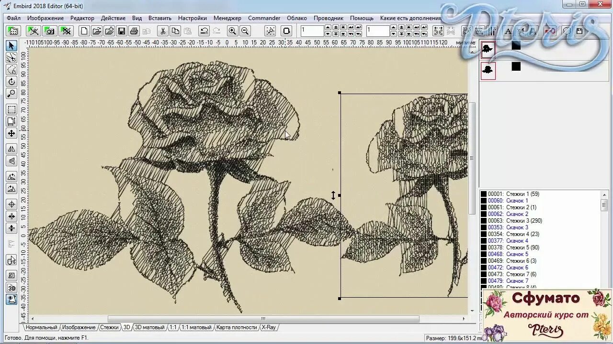Copy the selected object
613x344 pixels.
pos(175,31)
